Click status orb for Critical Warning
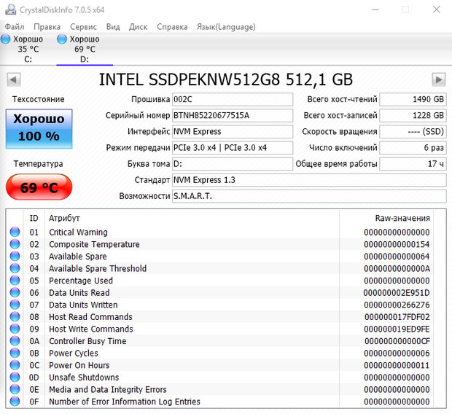The height and width of the screenshot is (414, 452). coord(15,232)
